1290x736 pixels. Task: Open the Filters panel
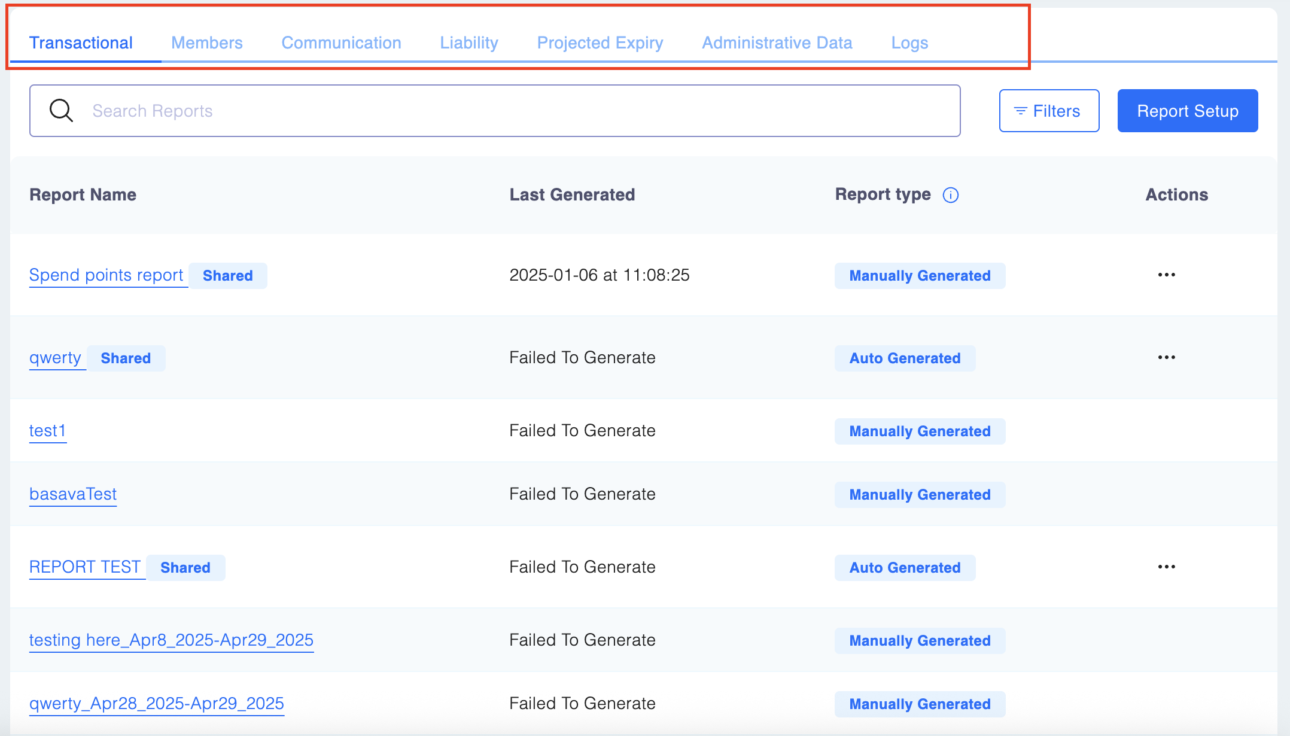1049,111
